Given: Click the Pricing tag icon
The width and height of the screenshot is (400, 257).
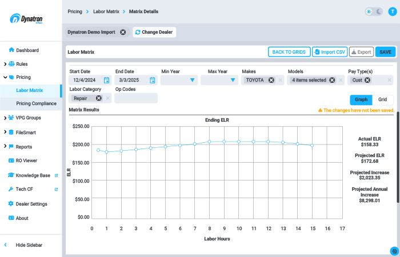Looking at the screenshot, I should coord(11,77).
